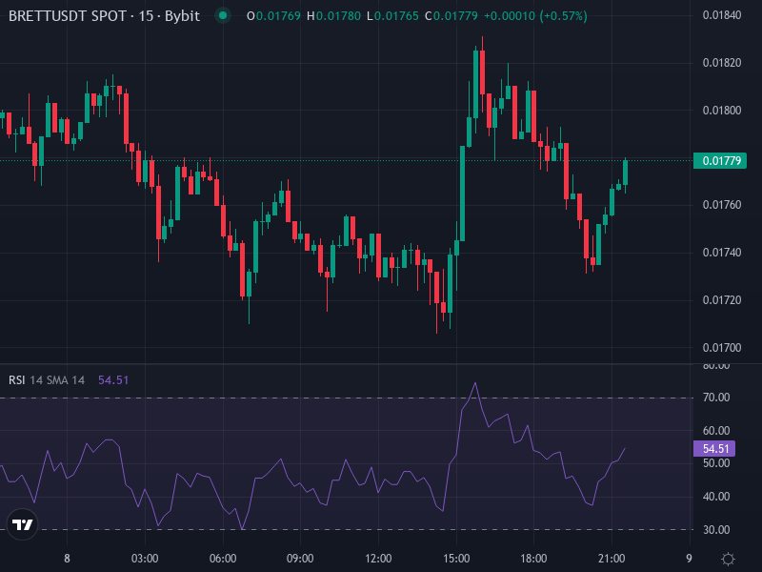Click the 0.01840 price axis label
Image resolution: width=762 pixels, height=572 pixels.
721,15
